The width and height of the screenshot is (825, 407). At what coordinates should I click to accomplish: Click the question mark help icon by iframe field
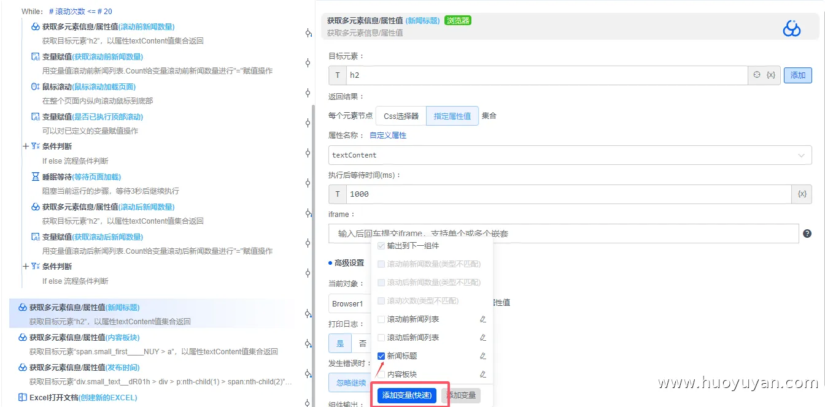point(807,234)
